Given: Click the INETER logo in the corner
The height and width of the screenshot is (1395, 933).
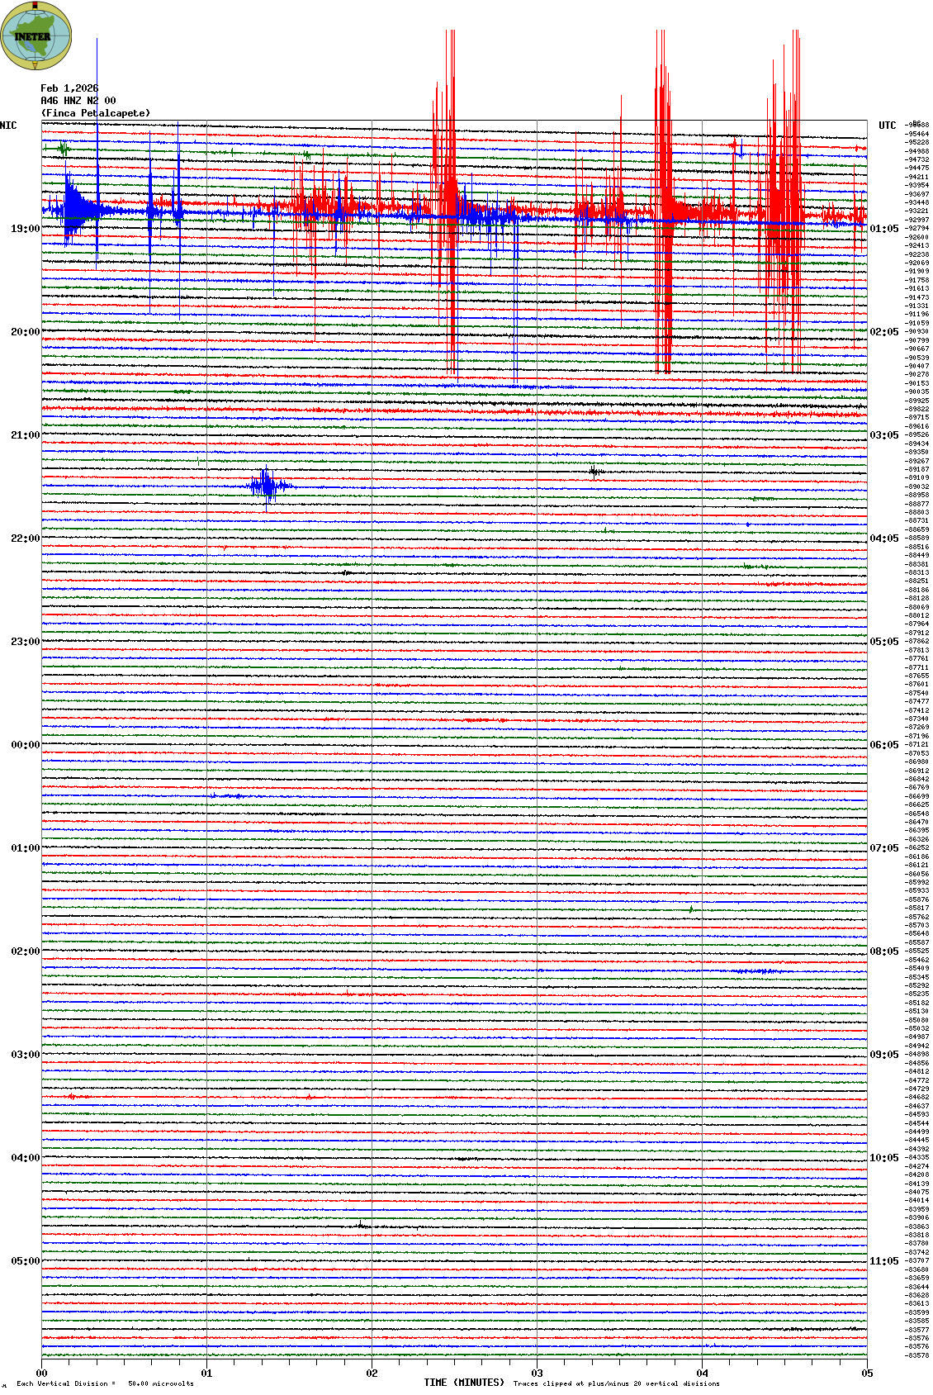Looking at the screenshot, I should pyautogui.click(x=36, y=36).
